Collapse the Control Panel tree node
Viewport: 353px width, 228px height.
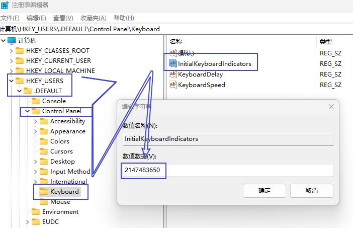click(x=27, y=111)
